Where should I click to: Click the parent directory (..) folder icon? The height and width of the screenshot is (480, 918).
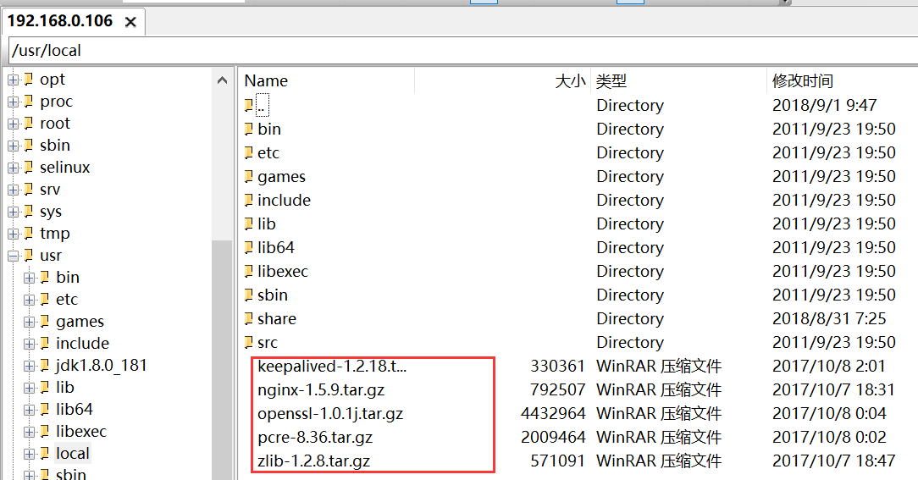249,105
